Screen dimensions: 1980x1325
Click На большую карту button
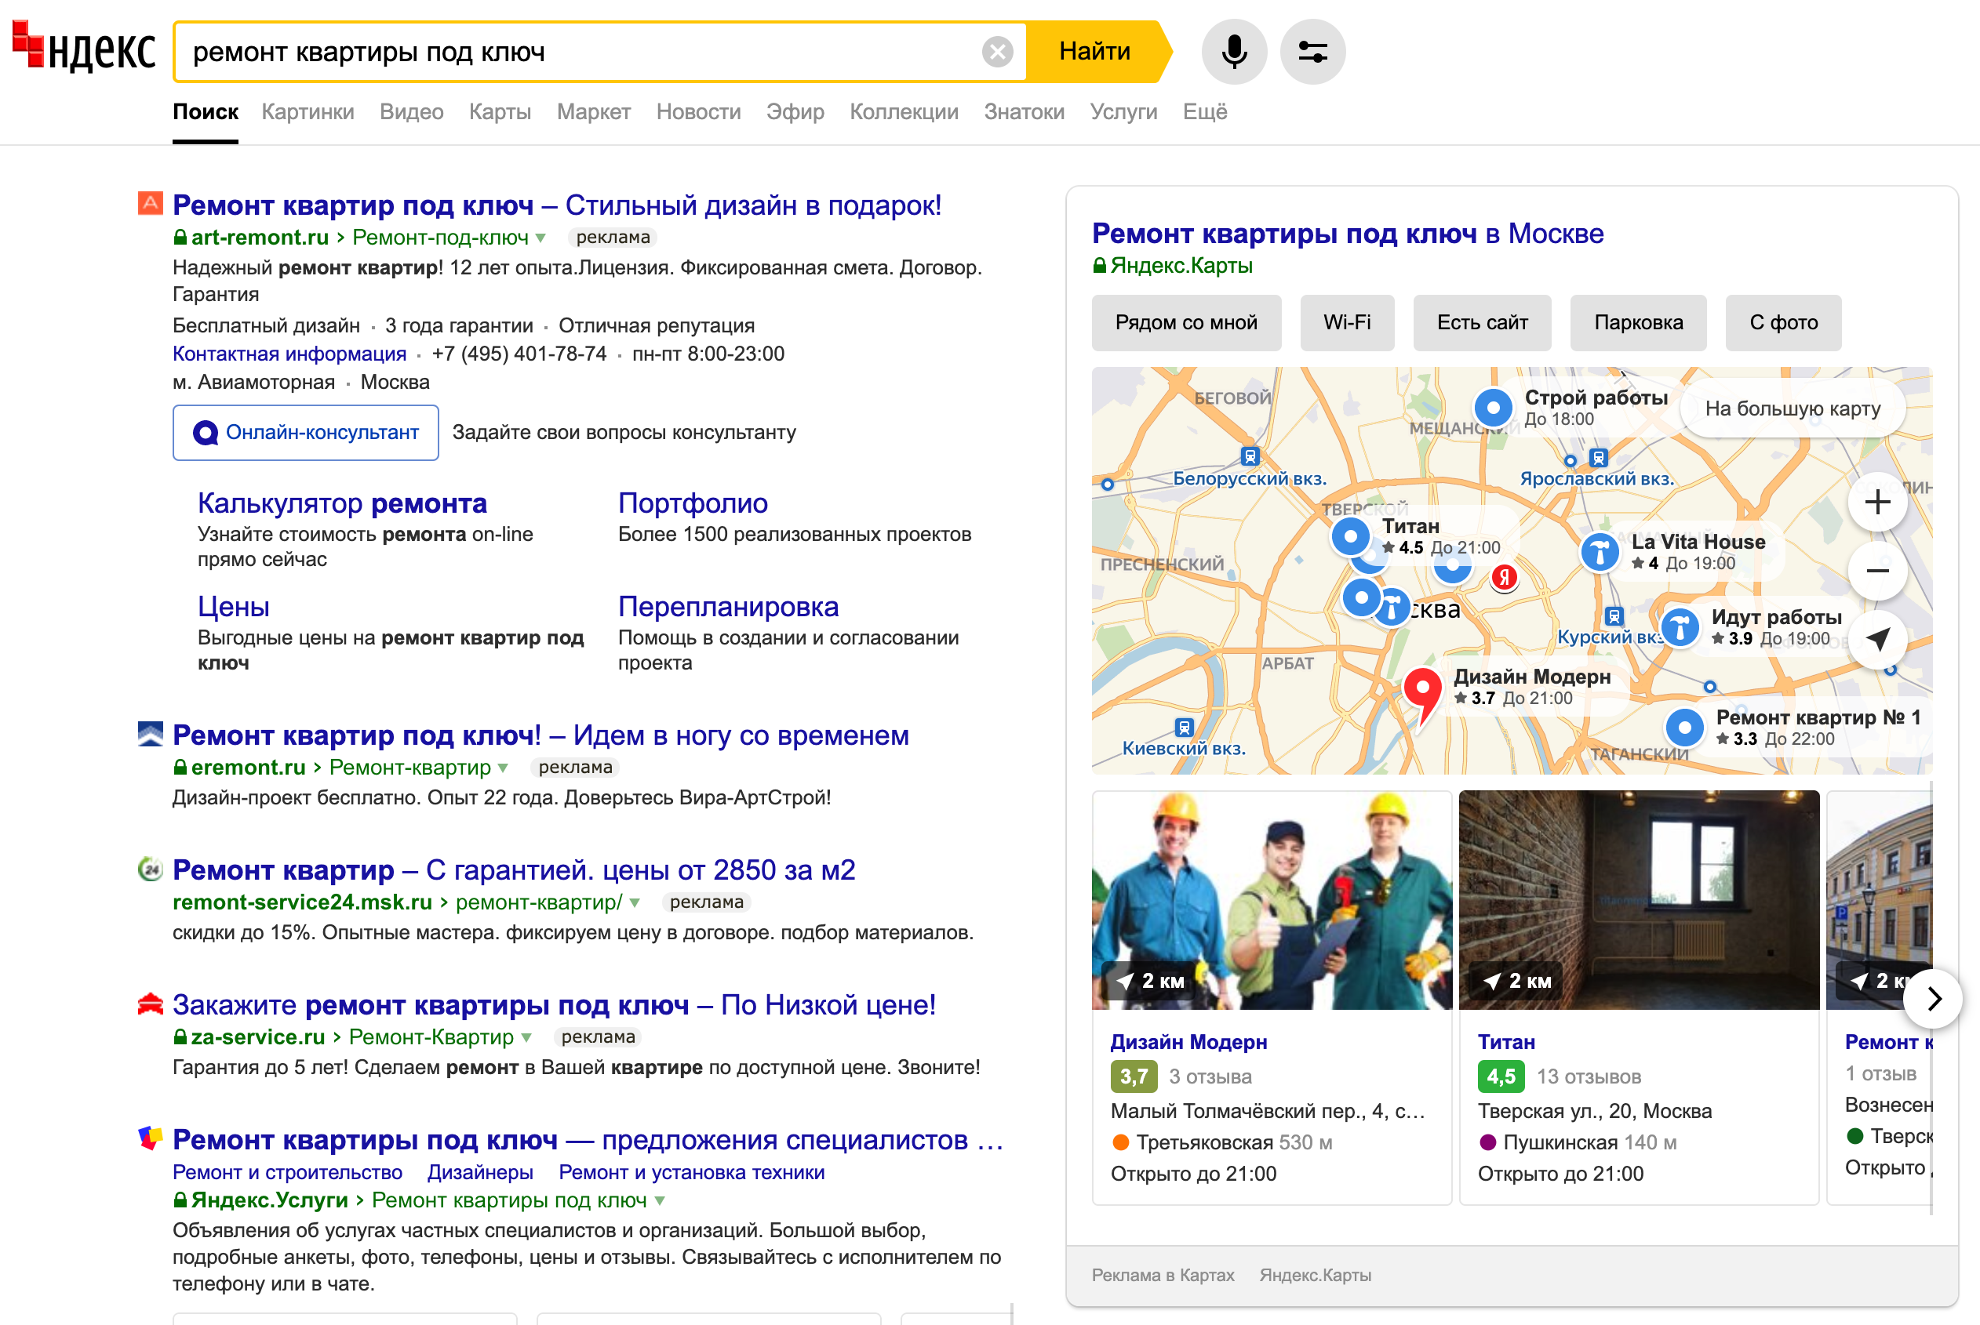coord(1793,409)
